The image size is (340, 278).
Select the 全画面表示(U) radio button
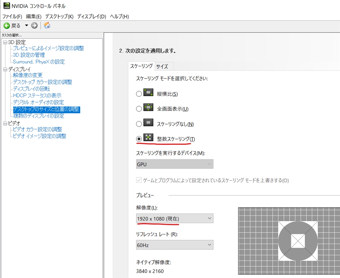tap(139, 109)
